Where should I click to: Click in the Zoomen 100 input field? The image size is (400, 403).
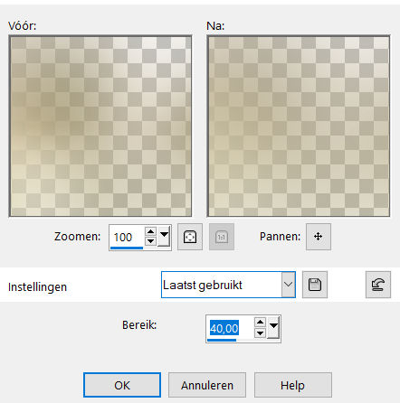127,237
